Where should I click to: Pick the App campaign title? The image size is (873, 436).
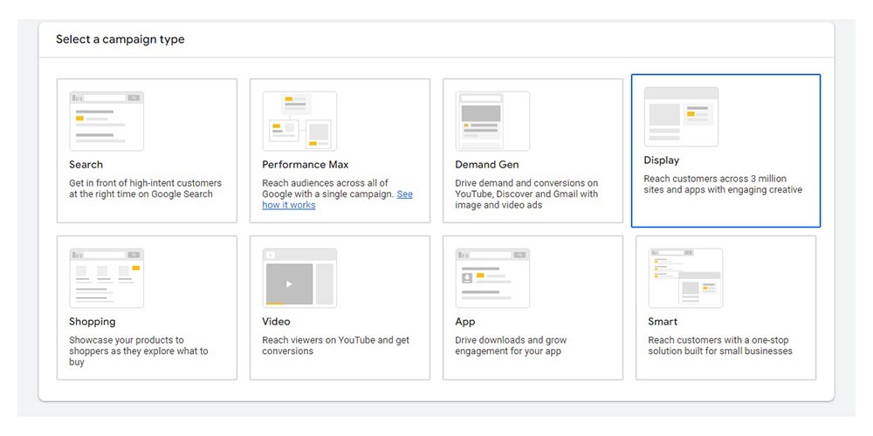coord(465,322)
